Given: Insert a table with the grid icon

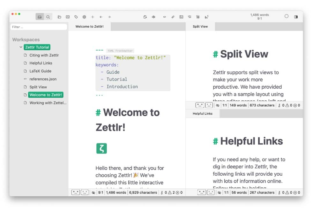Looking at the screenshot, I should pos(198,17).
